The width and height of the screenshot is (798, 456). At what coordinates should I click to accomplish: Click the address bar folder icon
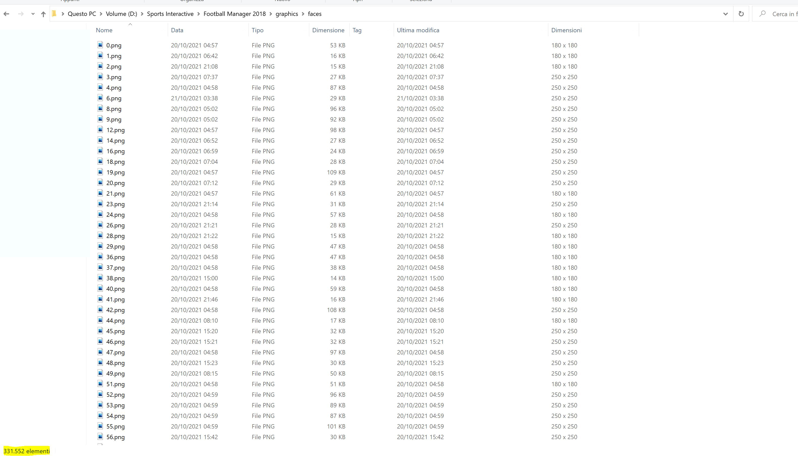[54, 13]
